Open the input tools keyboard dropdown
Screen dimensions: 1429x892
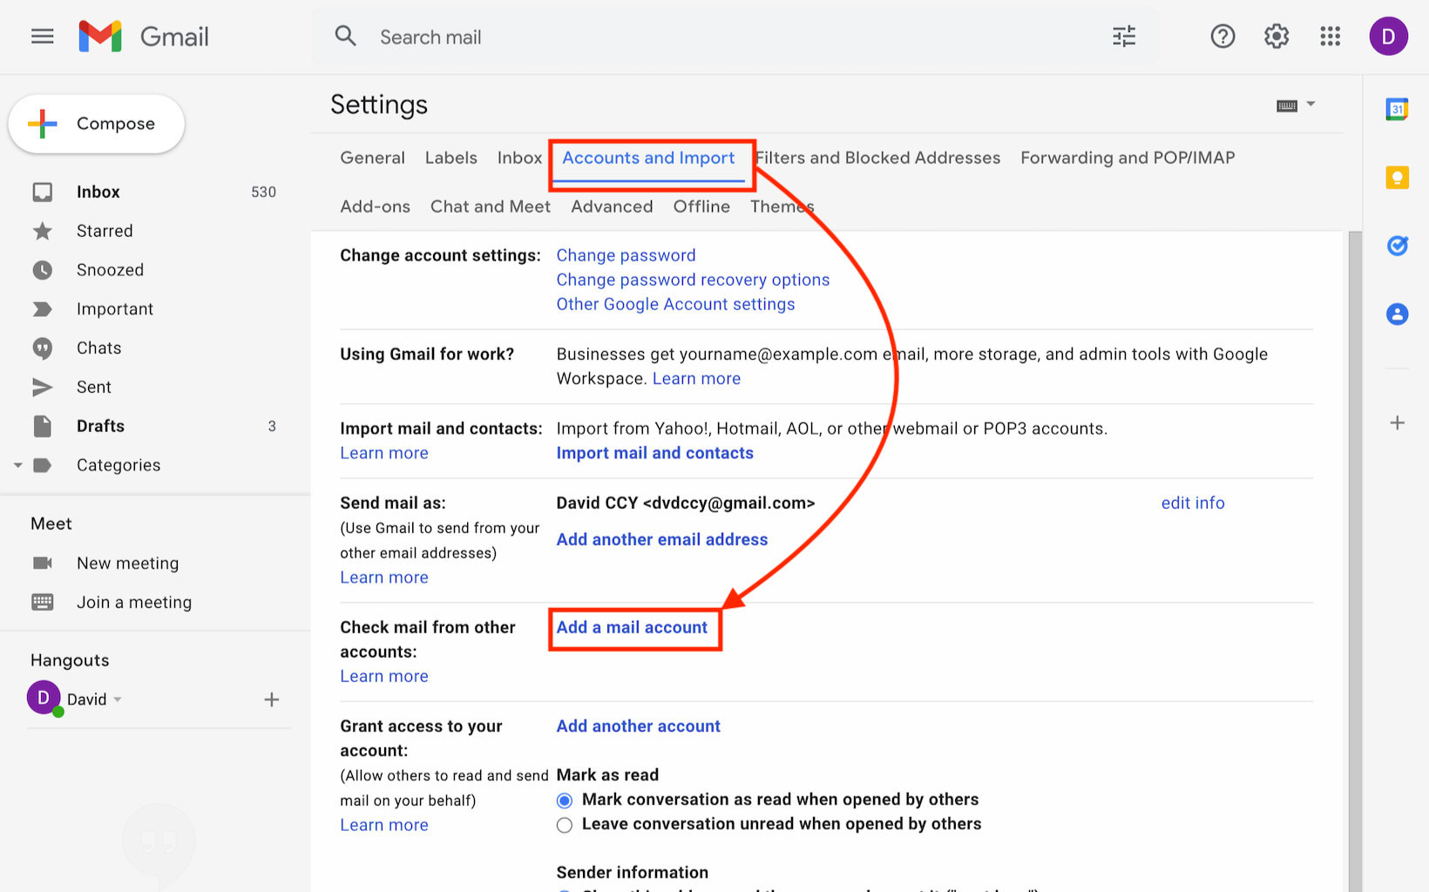[x=1296, y=105]
